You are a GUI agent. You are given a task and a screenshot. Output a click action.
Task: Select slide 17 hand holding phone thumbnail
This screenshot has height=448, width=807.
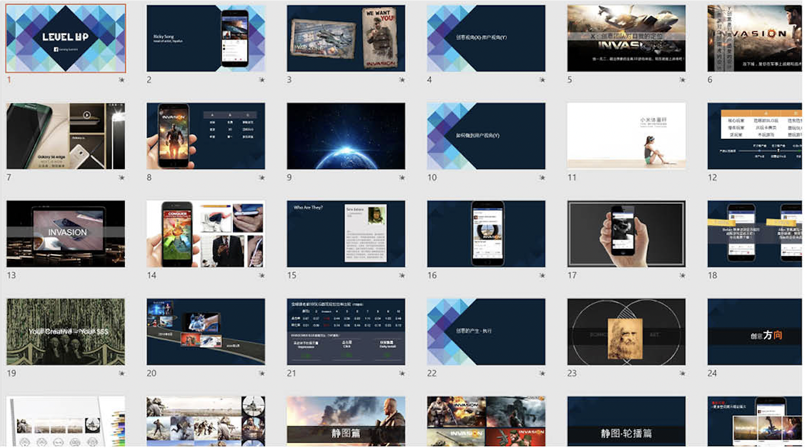click(x=627, y=233)
